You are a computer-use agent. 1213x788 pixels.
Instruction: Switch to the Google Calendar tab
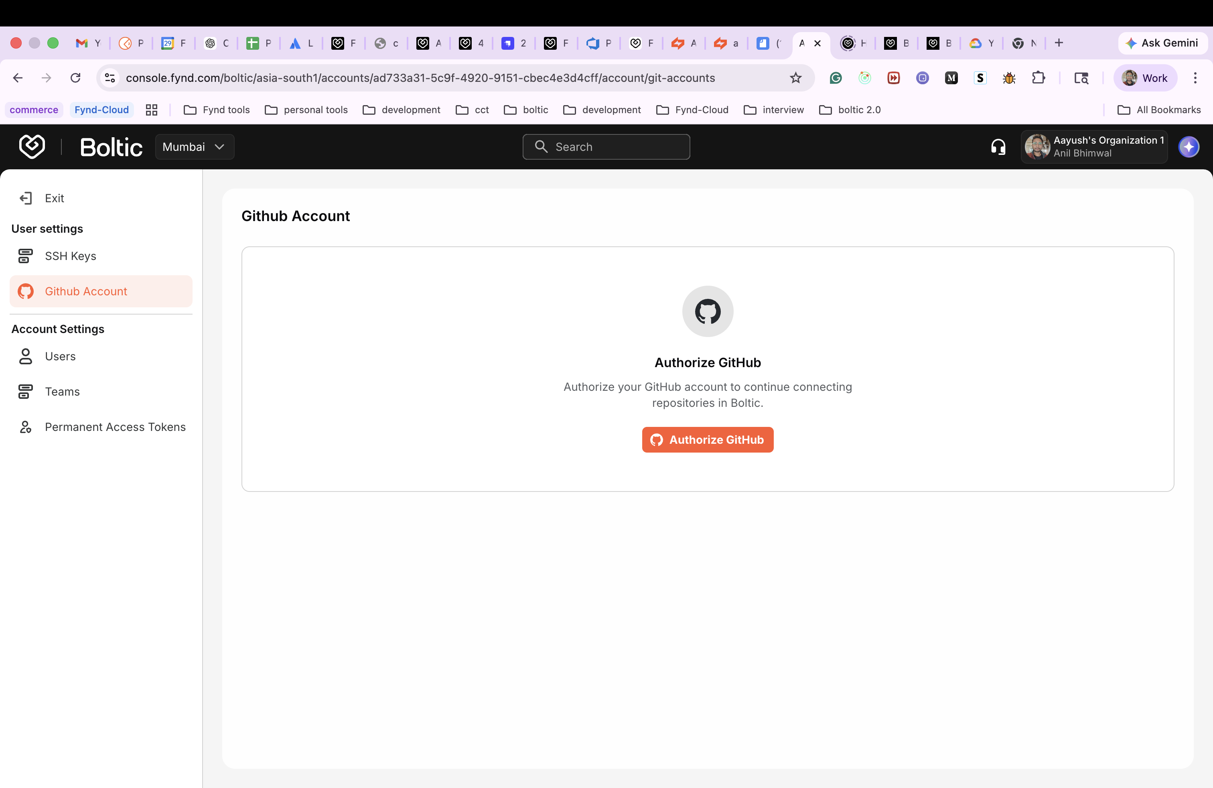point(174,43)
